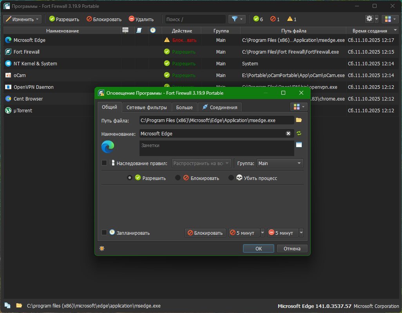Click the green refresh icon beside name field
This screenshot has width=402, height=313.
click(x=299, y=133)
